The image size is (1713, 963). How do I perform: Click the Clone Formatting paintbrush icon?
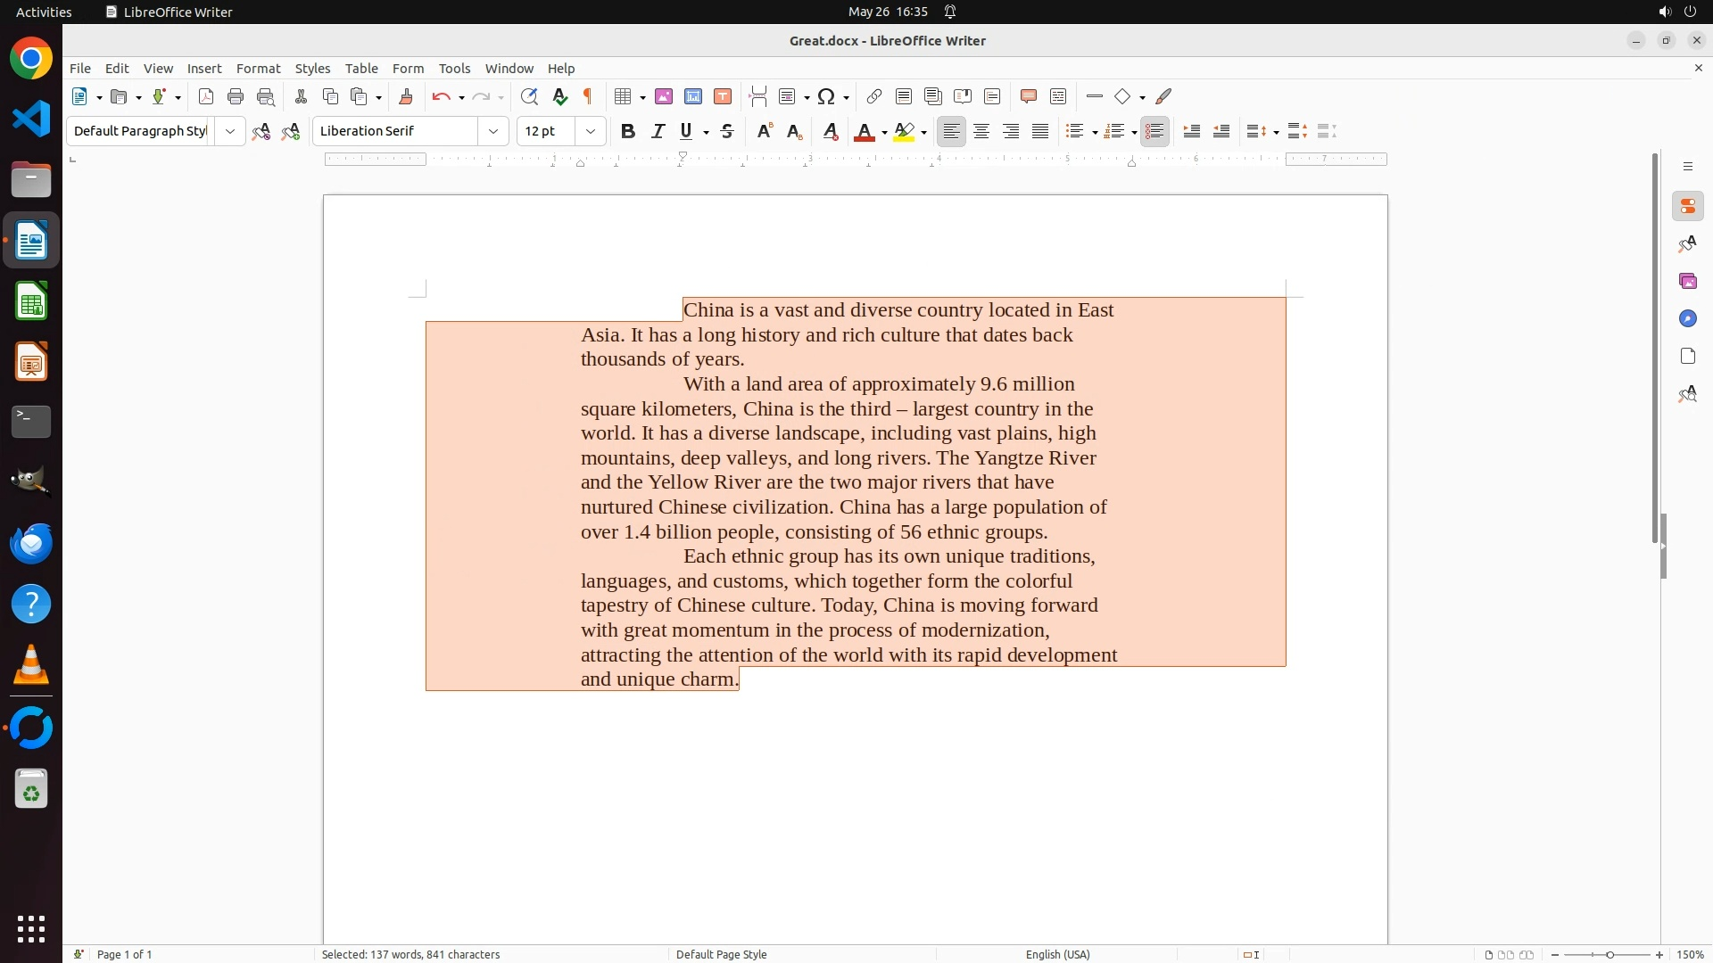[406, 96]
